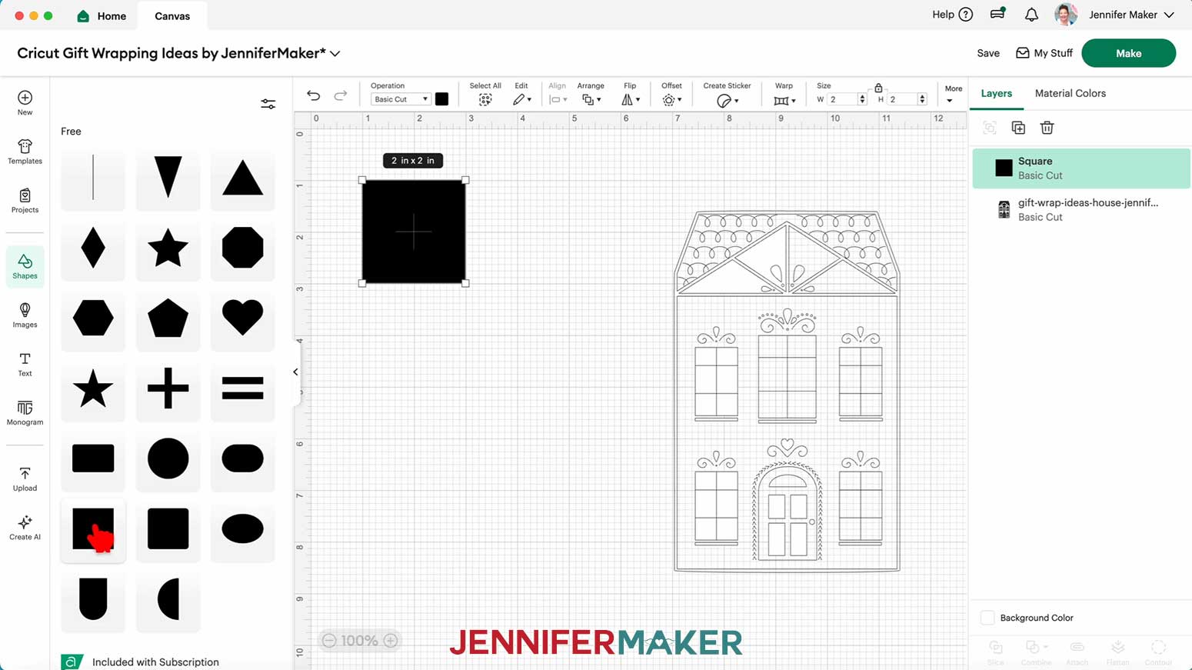
Task: Click the Undo arrow
Action: 313,96
